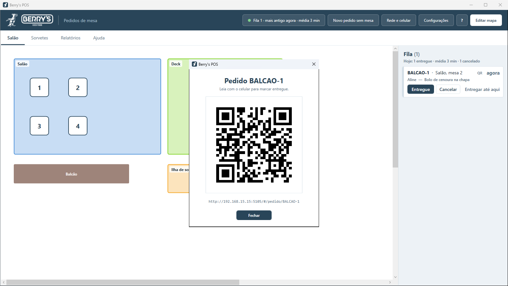Close the Pedido BALCAO-1 dialog with X
Image resolution: width=508 pixels, height=286 pixels.
pyautogui.click(x=314, y=64)
